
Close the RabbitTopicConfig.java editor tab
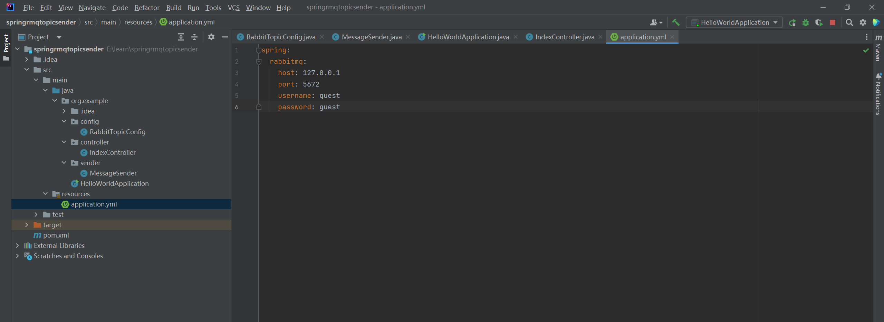click(x=322, y=37)
